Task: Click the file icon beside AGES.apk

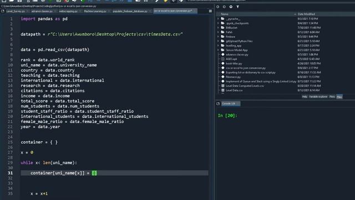Action: 223,59
